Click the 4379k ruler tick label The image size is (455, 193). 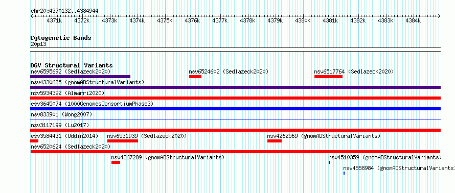pyautogui.click(x=275, y=20)
